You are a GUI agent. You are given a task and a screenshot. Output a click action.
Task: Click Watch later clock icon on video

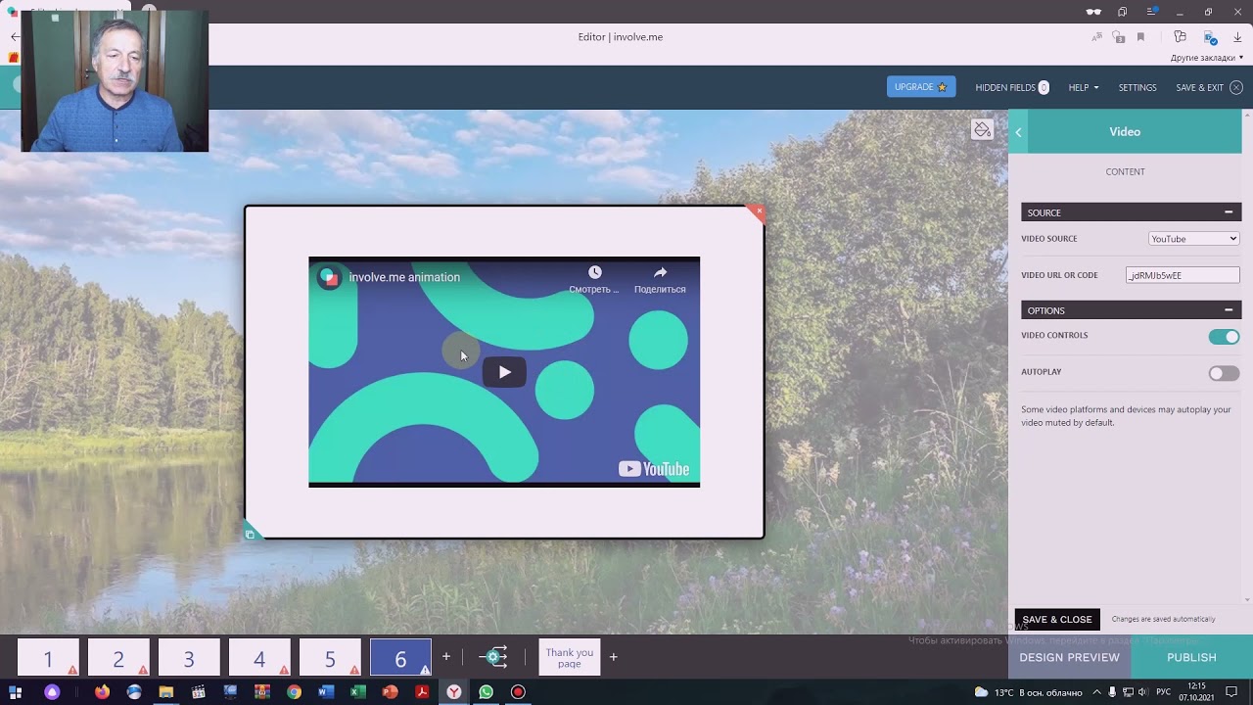(x=594, y=272)
